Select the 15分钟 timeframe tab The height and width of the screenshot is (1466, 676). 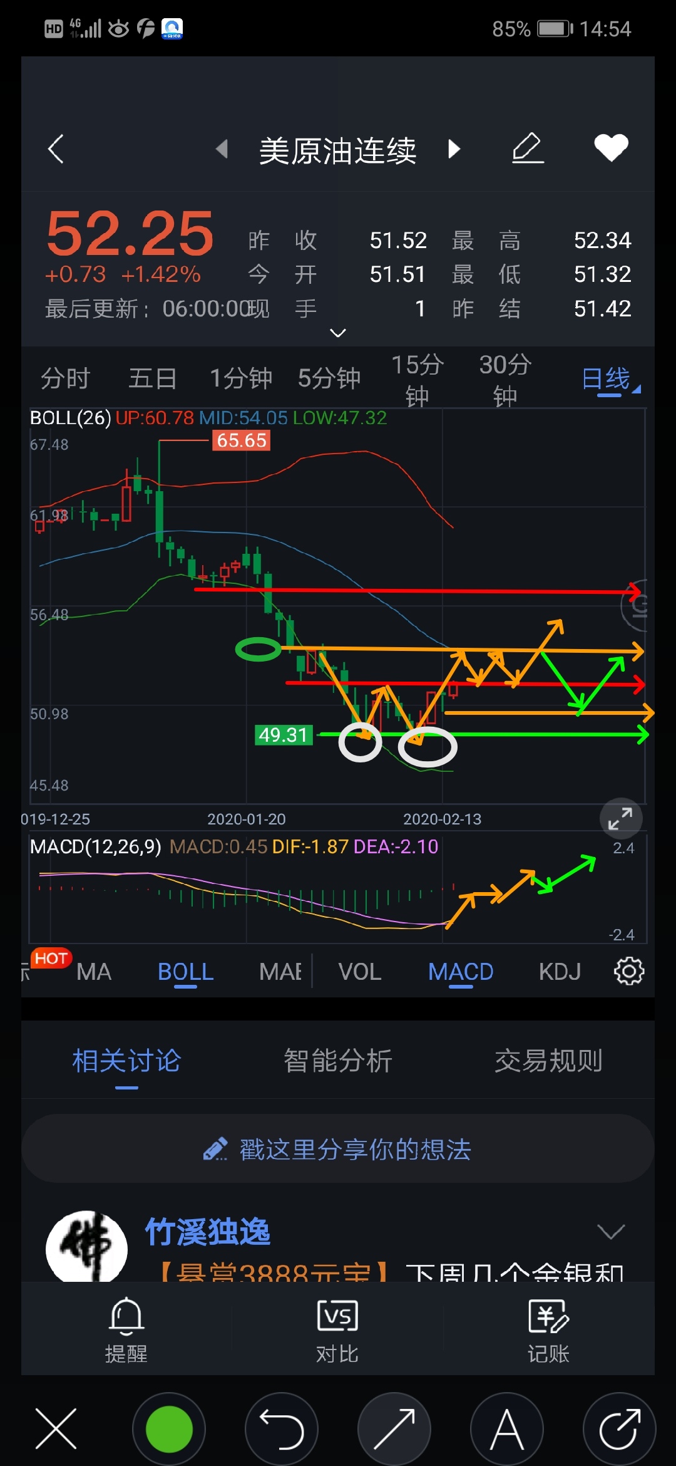tap(417, 380)
